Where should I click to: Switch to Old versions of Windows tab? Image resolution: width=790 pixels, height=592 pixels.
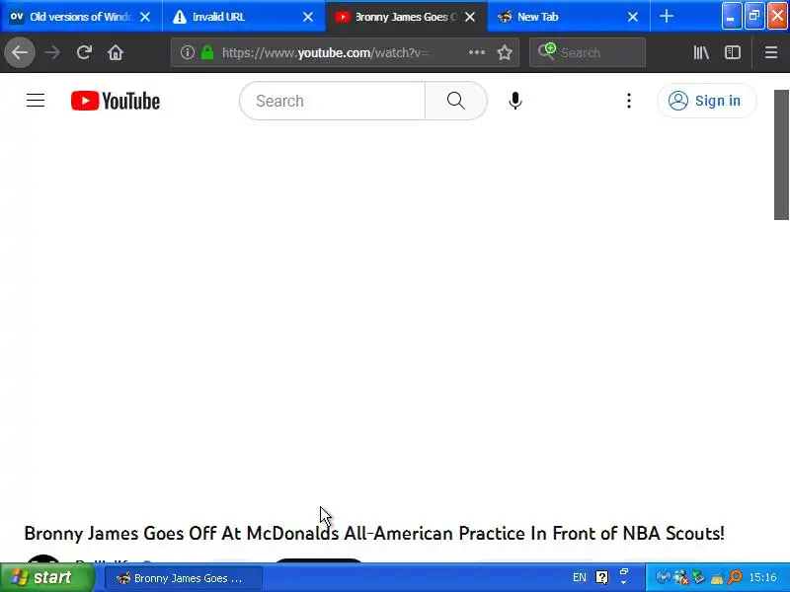(x=81, y=17)
